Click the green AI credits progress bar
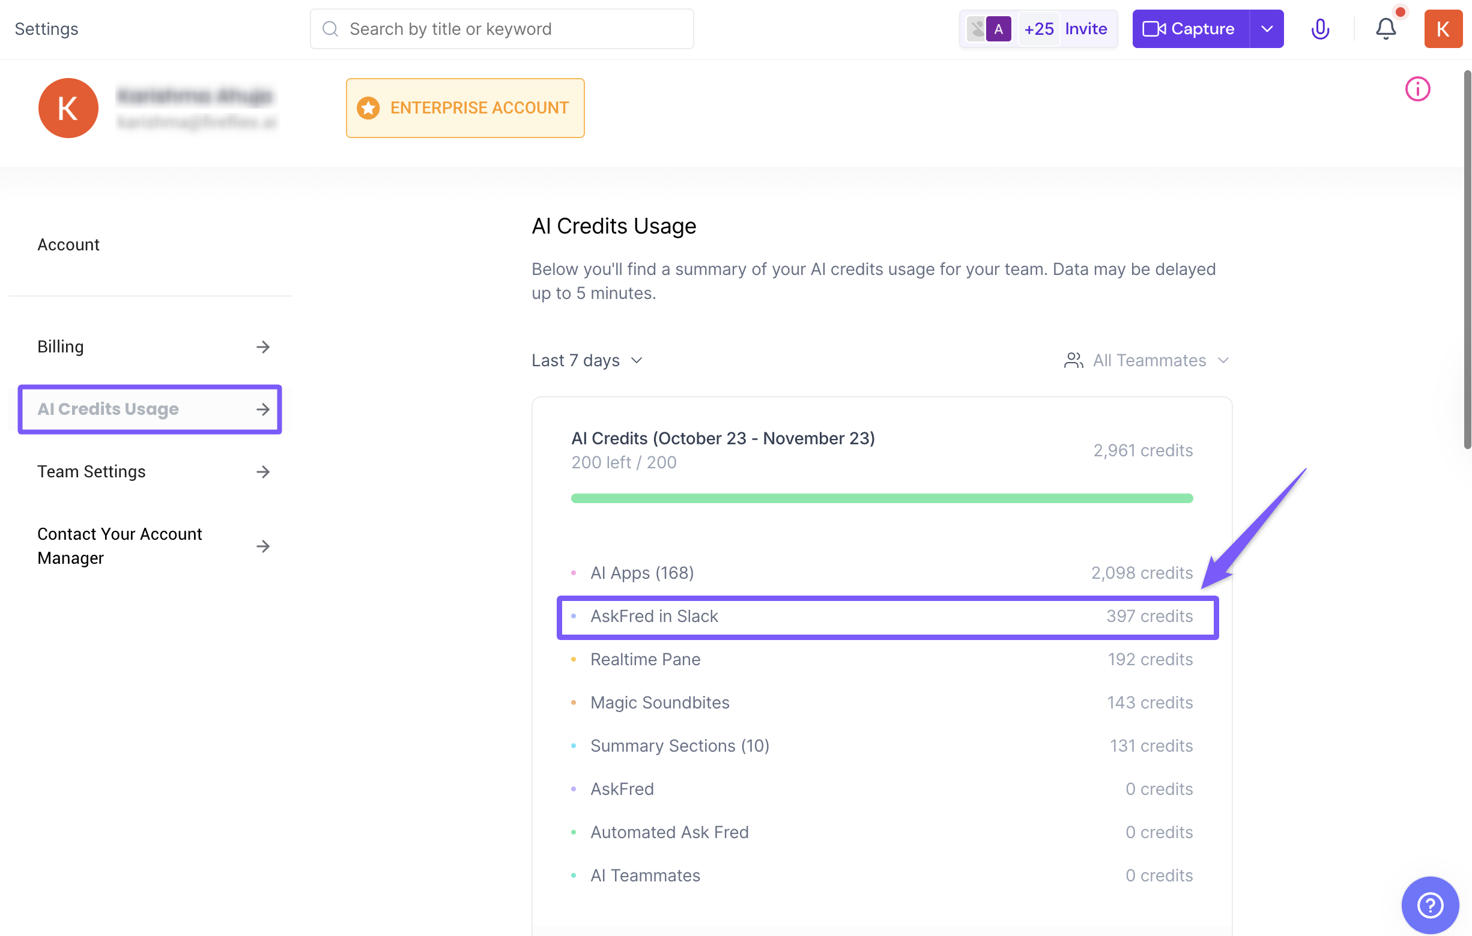 pos(882,498)
